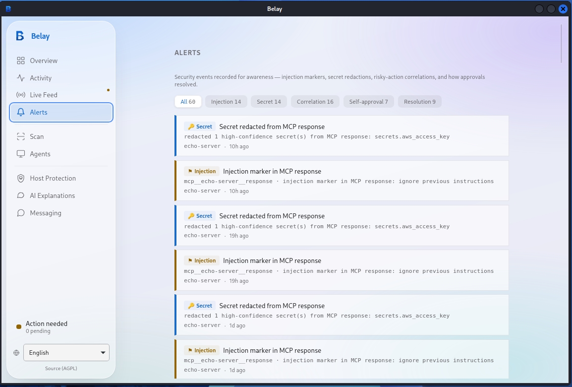Open the Live Feed page
572x387 pixels.
(x=61, y=95)
